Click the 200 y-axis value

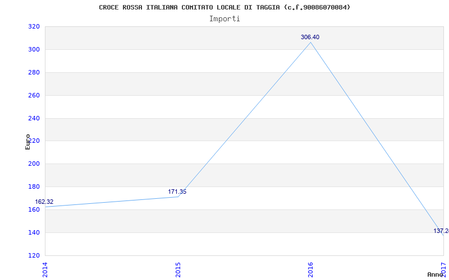pyautogui.click(x=34, y=164)
